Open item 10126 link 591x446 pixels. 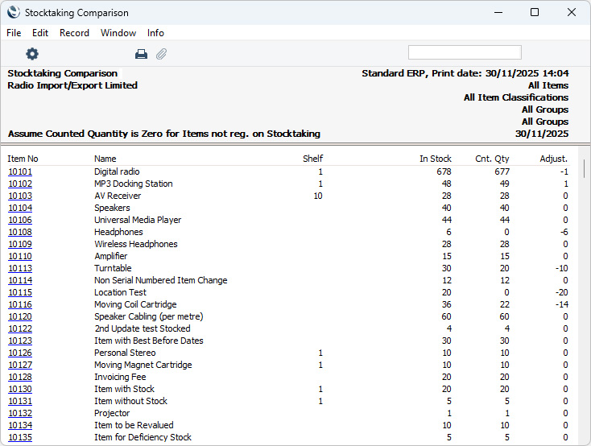point(20,353)
